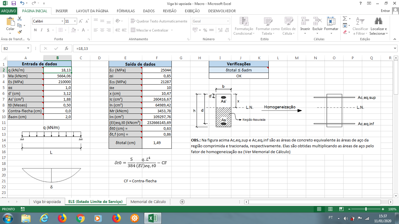The height and width of the screenshot is (224, 399).
Task: Click the Borders icon in Fonte group
Action: (x=61, y=30)
